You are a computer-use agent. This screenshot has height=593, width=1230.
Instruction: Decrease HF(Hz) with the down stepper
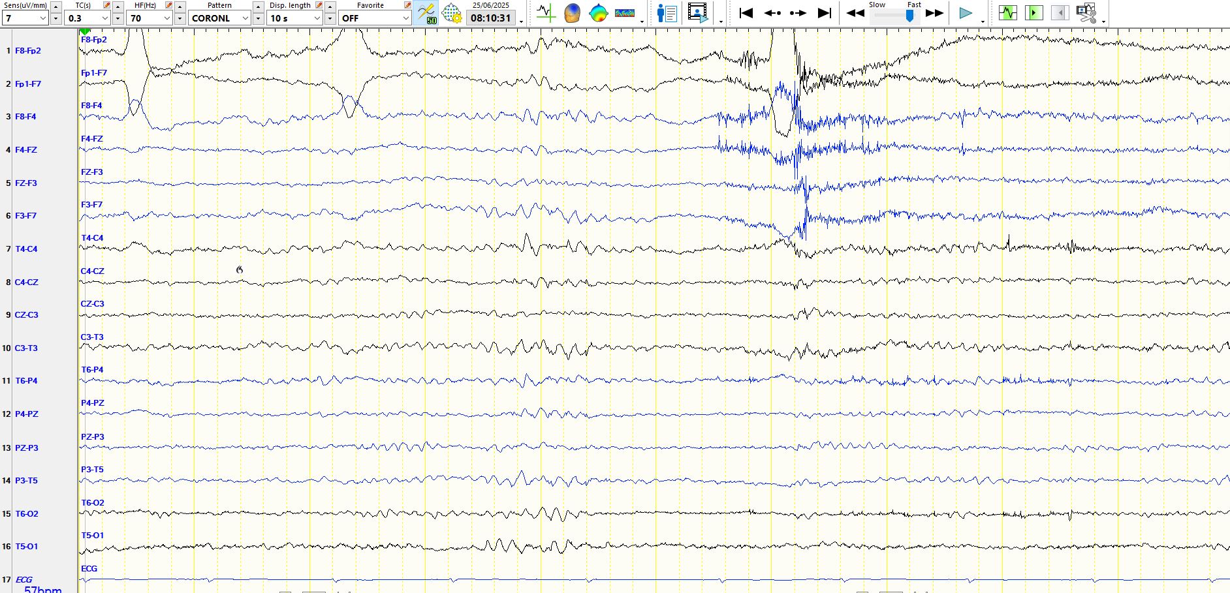click(180, 19)
